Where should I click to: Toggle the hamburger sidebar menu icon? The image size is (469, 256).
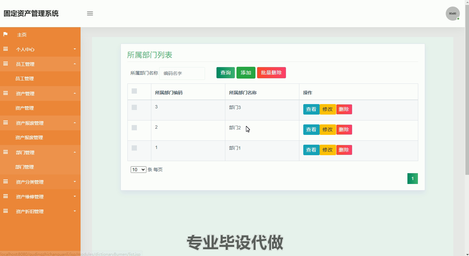[x=90, y=13]
